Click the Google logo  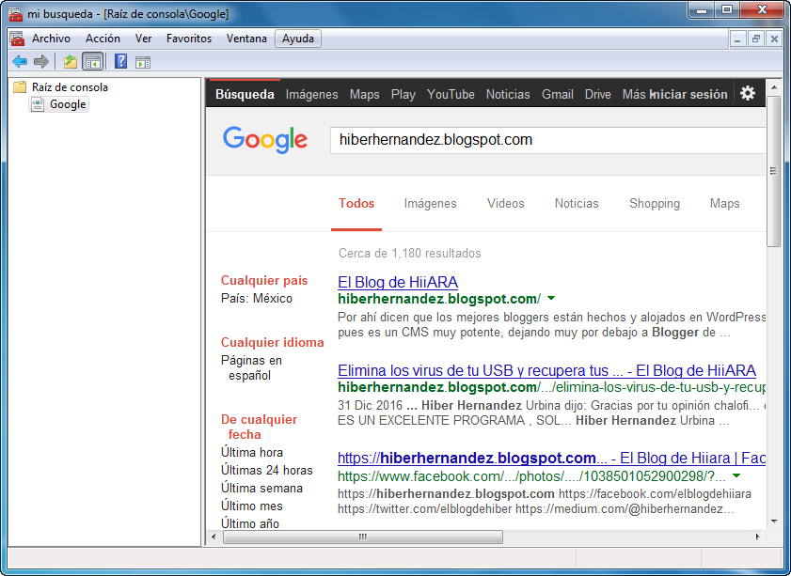tap(265, 140)
